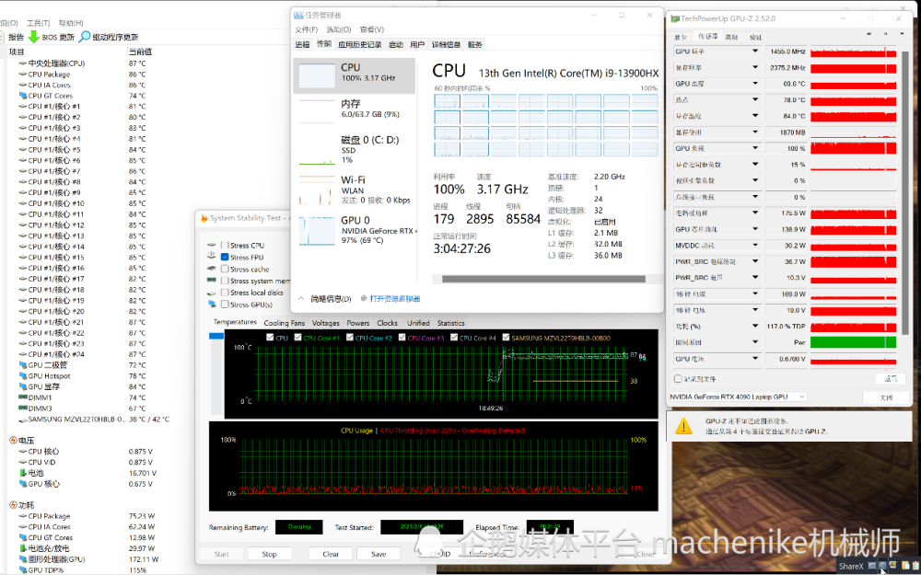Enable the Stress CPU checkbox
The height and width of the screenshot is (575, 921).
pos(225,246)
